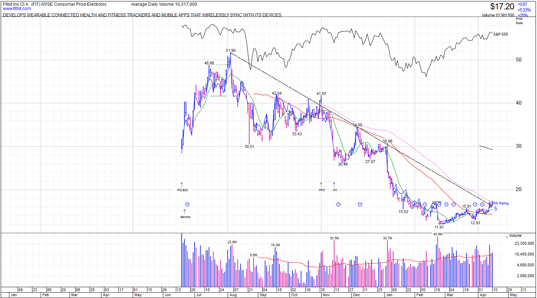
Task: Click the (FIT) NYSE Consumer Prod-Electronic label
Action: [x=69, y=4]
